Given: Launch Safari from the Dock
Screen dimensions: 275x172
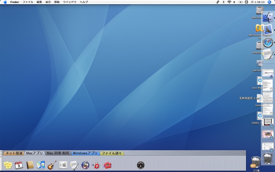Looking at the screenshot, I should click(268, 42).
